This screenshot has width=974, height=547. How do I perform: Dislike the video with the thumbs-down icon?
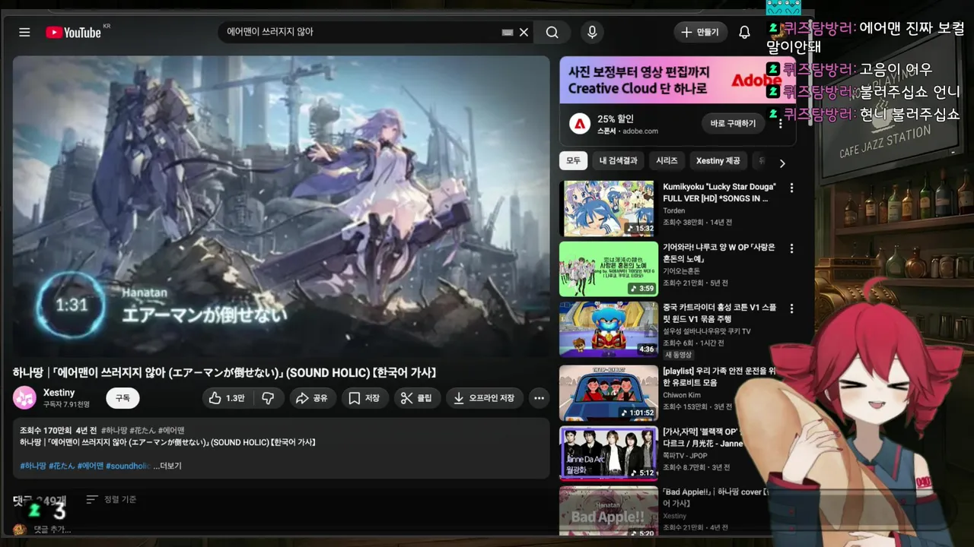(x=268, y=398)
